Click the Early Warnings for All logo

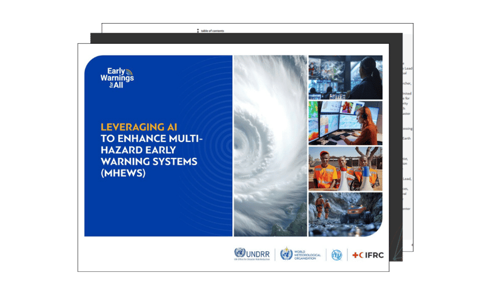[117, 78]
